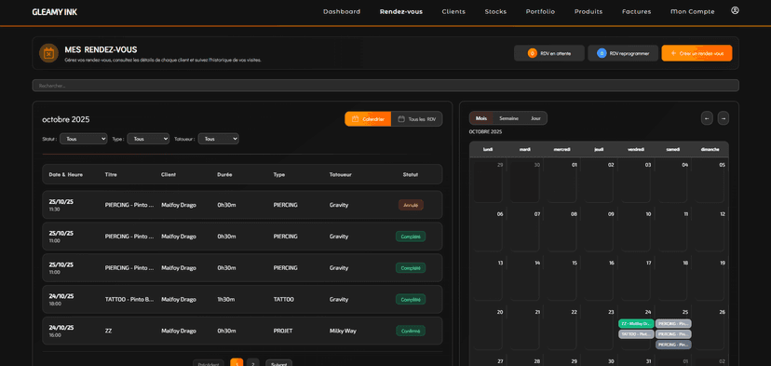
Task: Click the GLEAMY INK logo
Action: [55, 12]
